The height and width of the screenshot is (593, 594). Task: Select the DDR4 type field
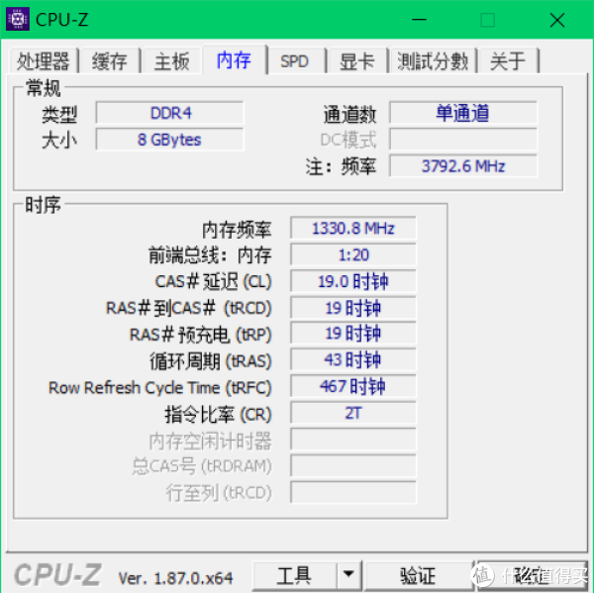tap(169, 113)
